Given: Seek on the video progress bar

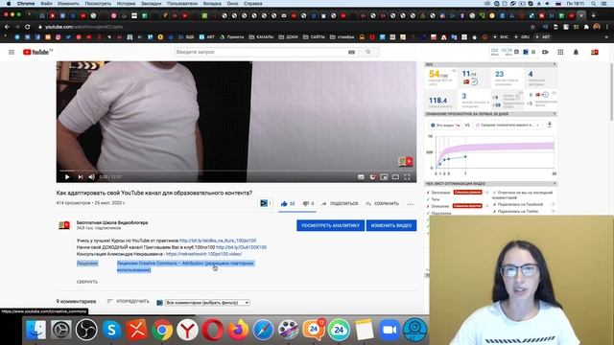Looking at the screenshot, I should (236, 171).
